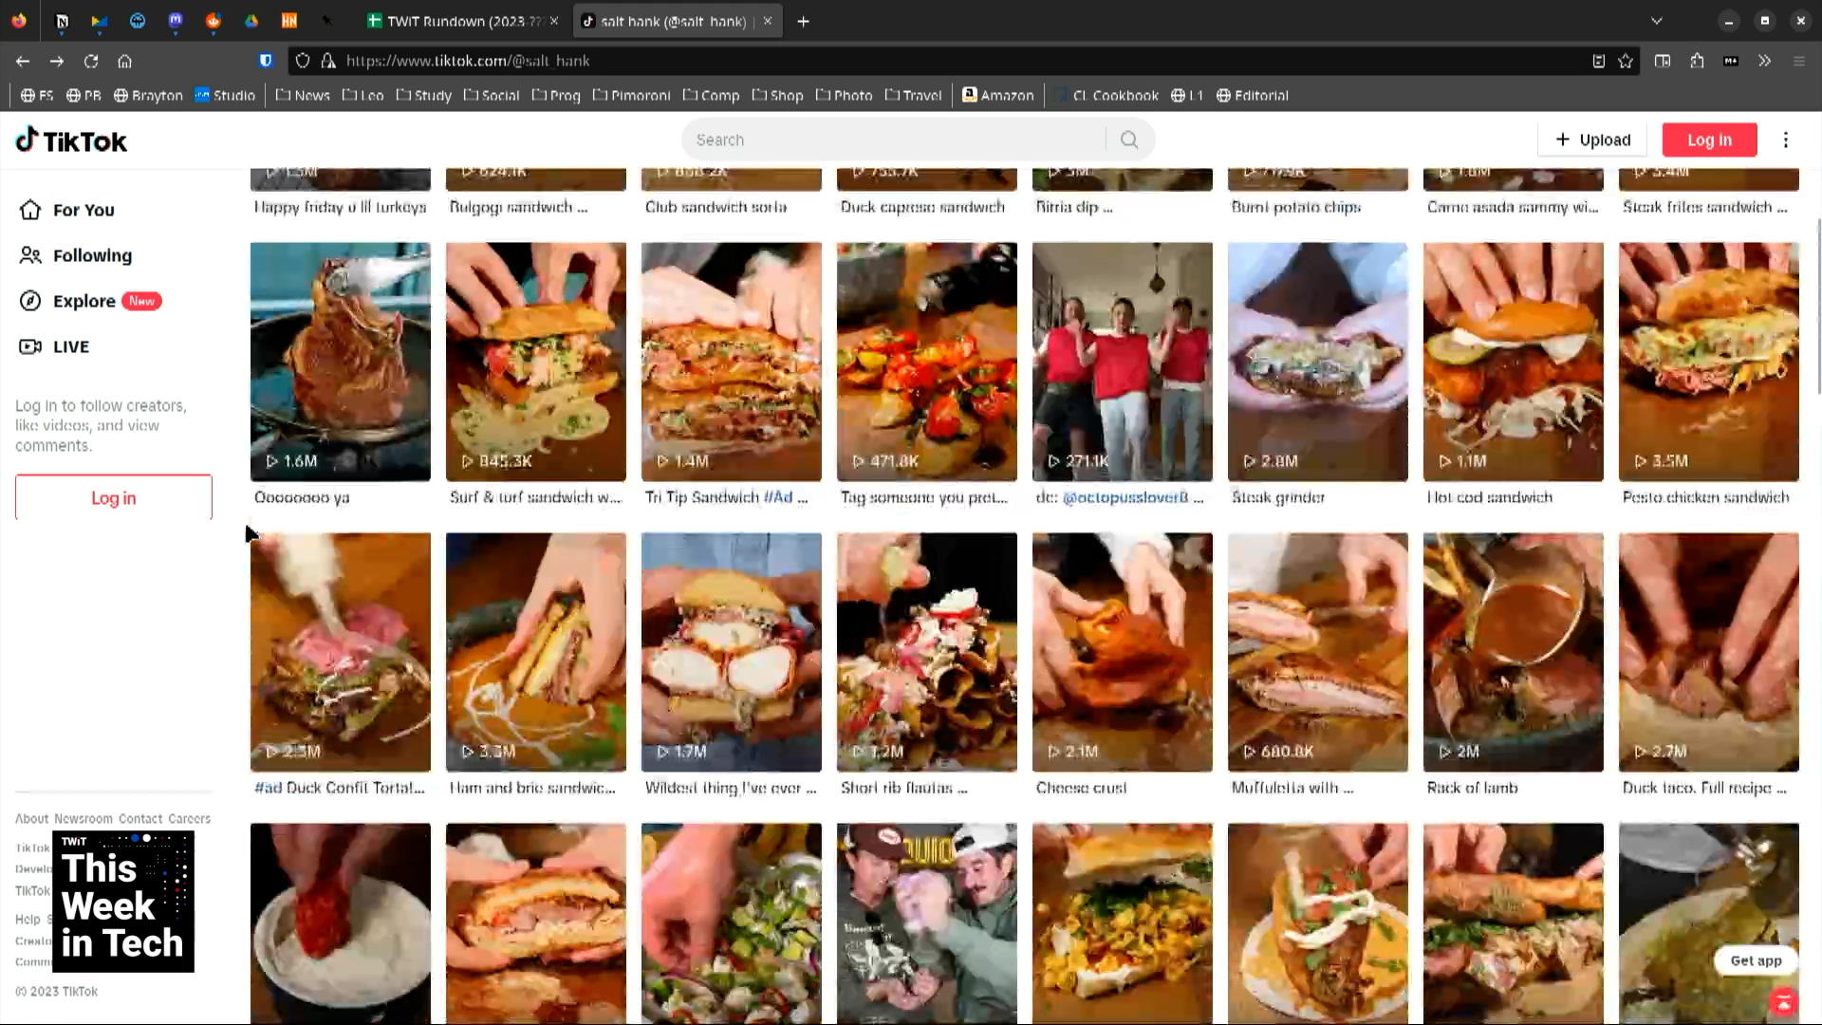This screenshot has height=1025, width=1822.
Task: Click the red Log in button
Action: [1709, 140]
